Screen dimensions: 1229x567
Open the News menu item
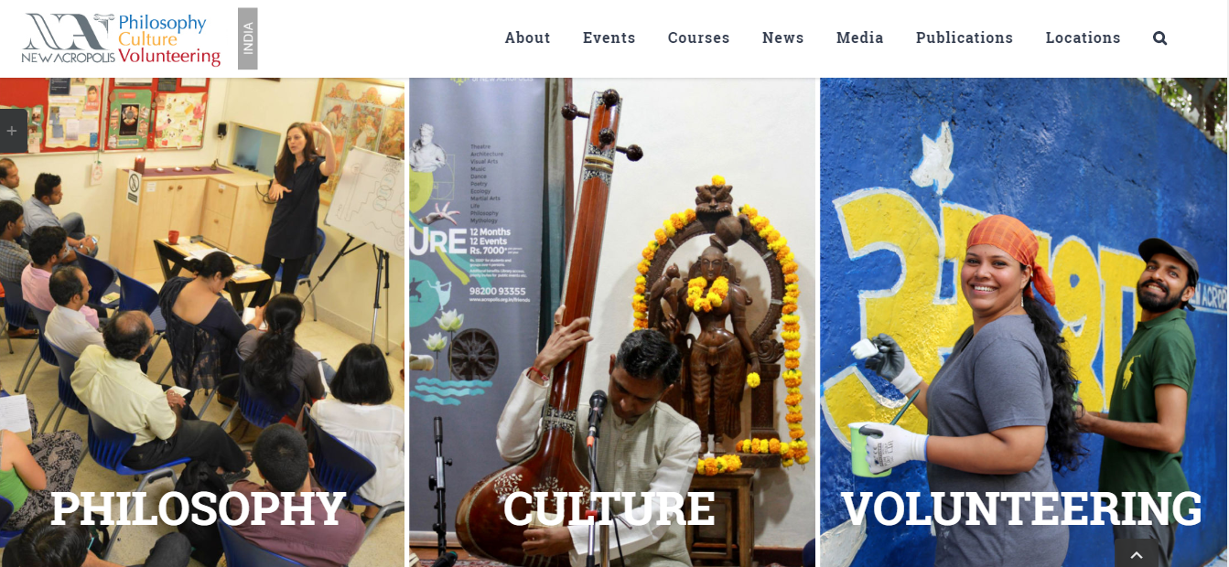coord(783,38)
